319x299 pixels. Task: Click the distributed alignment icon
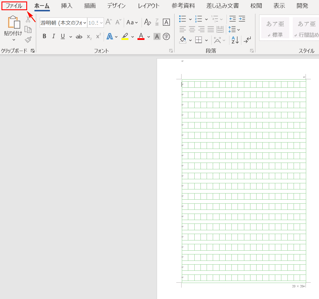[x=220, y=29]
